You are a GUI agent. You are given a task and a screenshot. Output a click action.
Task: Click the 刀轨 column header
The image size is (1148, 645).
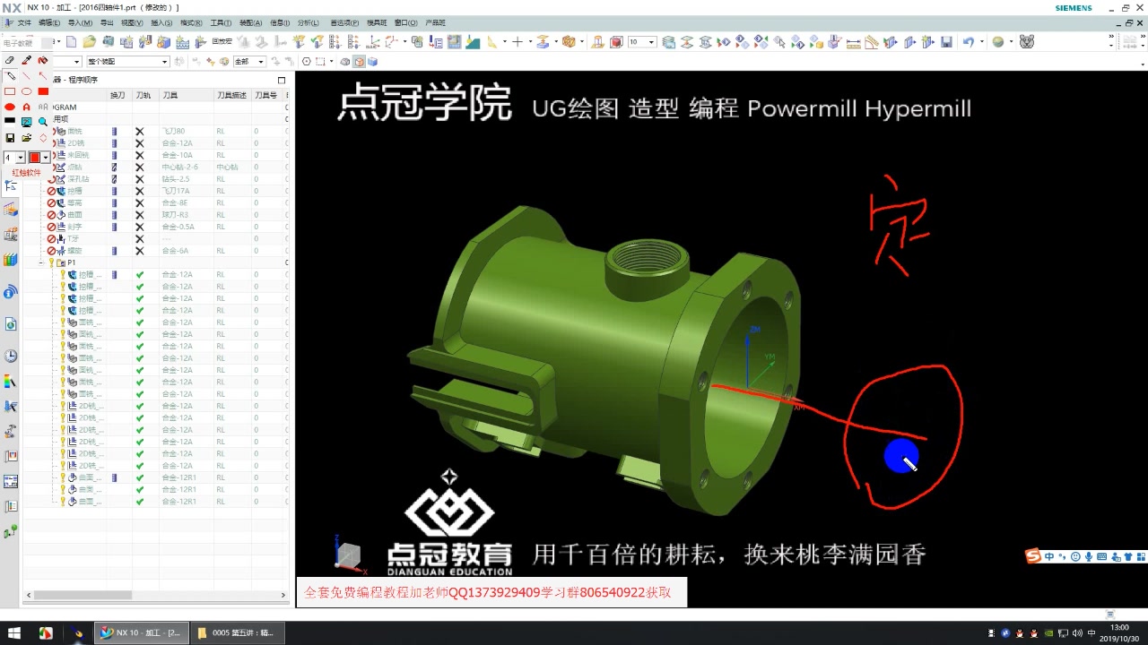(143, 94)
